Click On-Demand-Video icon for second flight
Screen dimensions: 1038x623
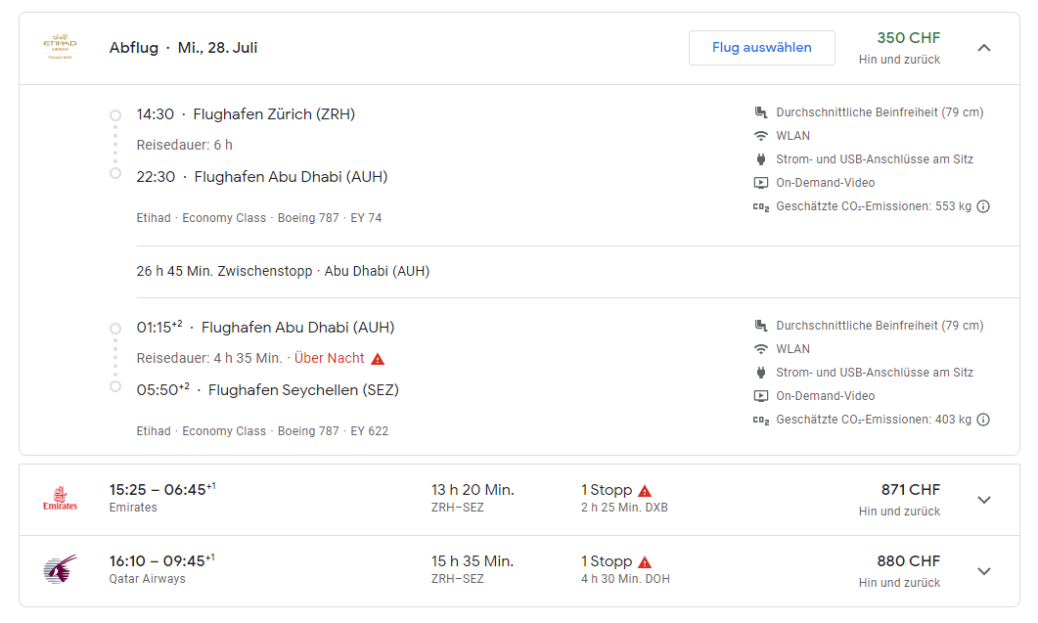coord(760,396)
